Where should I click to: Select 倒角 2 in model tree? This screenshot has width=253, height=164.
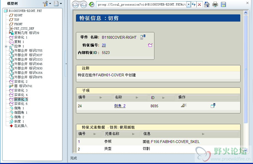click(x=19, y=117)
